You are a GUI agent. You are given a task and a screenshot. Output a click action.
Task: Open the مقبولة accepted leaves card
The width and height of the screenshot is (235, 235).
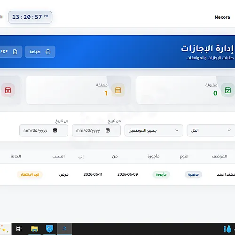pyautogui.click(x=186, y=90)
